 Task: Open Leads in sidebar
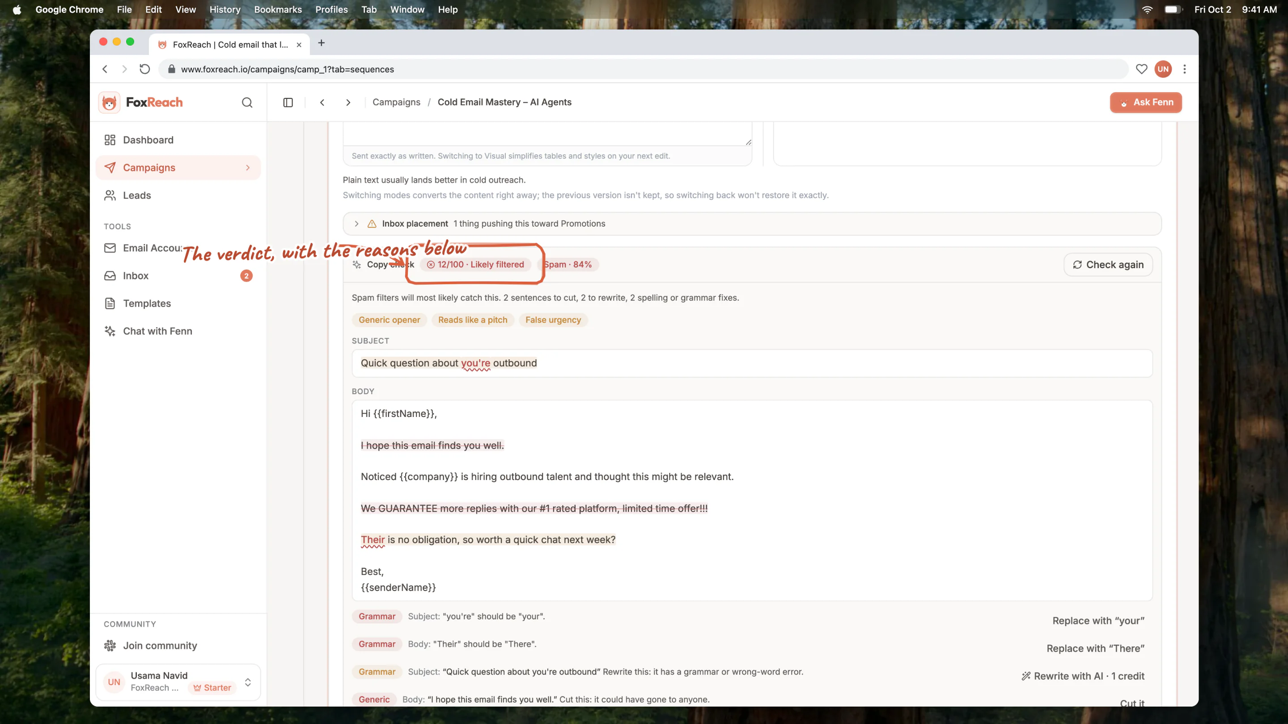click(x=178, y=195)
